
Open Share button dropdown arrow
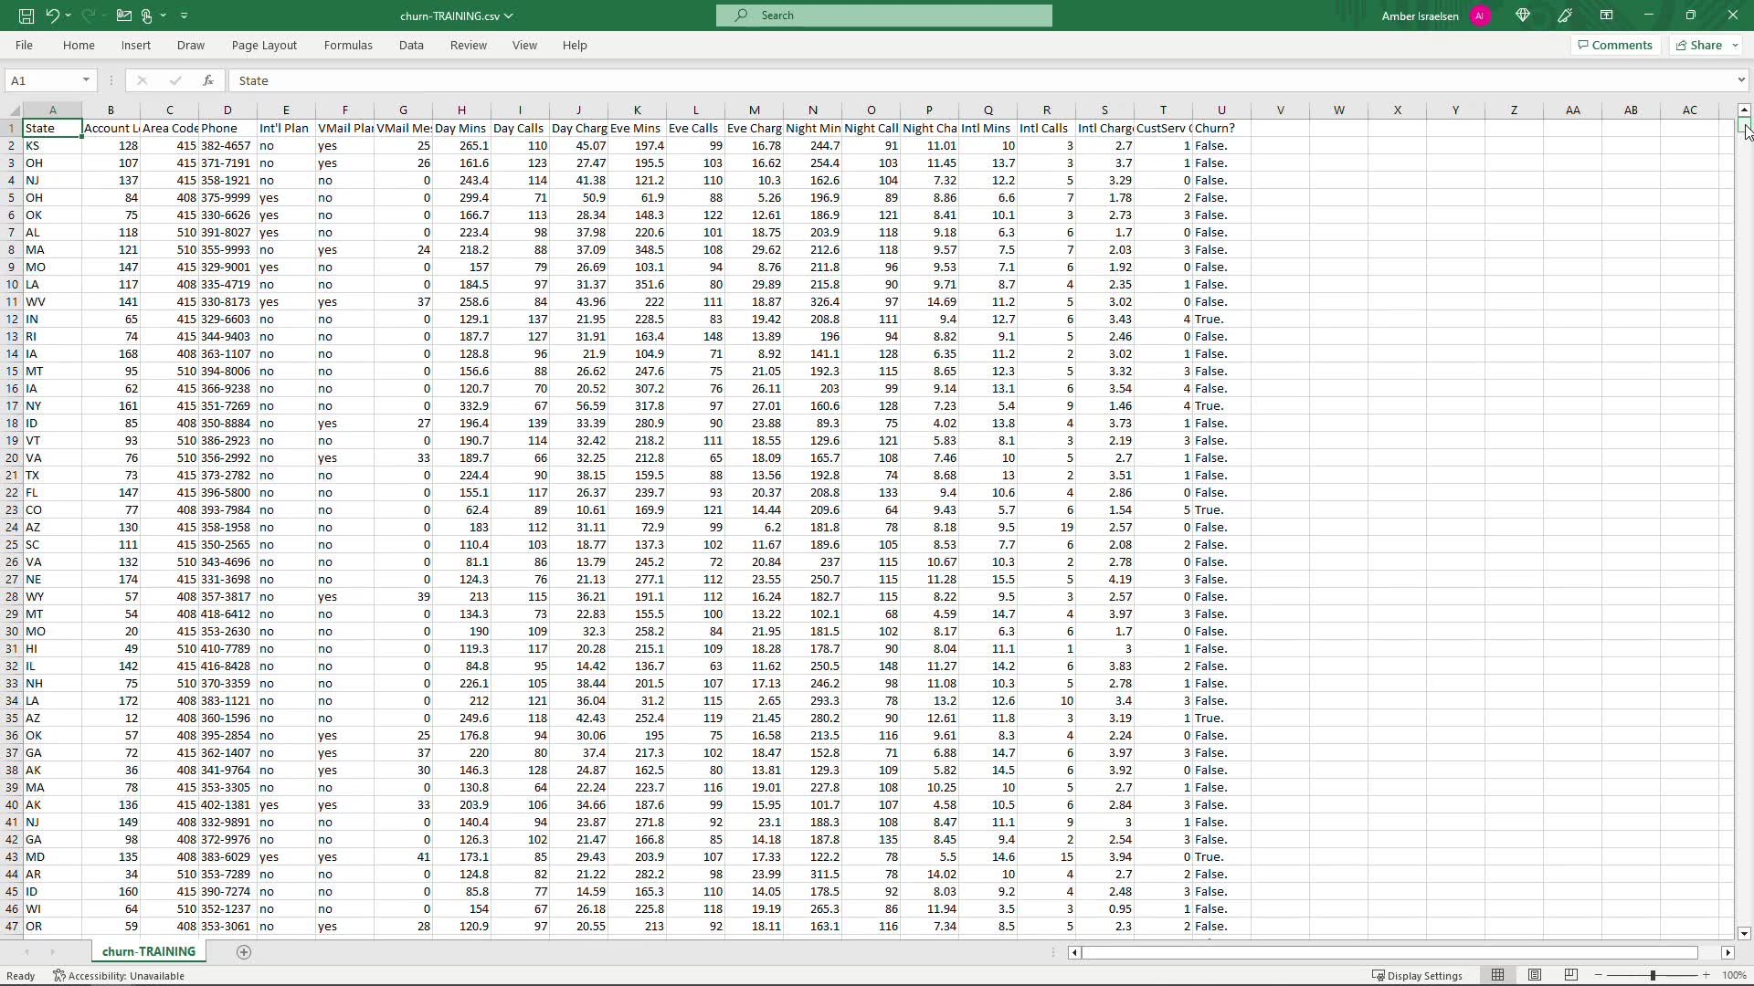(x=1735, y=45)
